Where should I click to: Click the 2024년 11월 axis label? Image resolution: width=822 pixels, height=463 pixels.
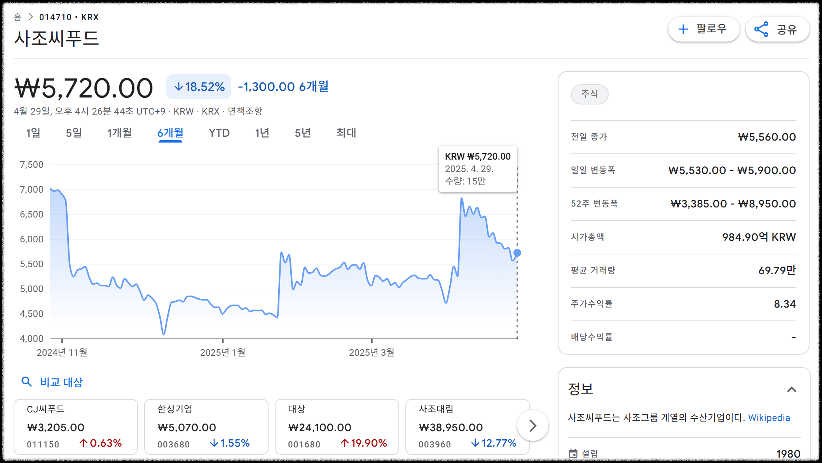point(62,352)
